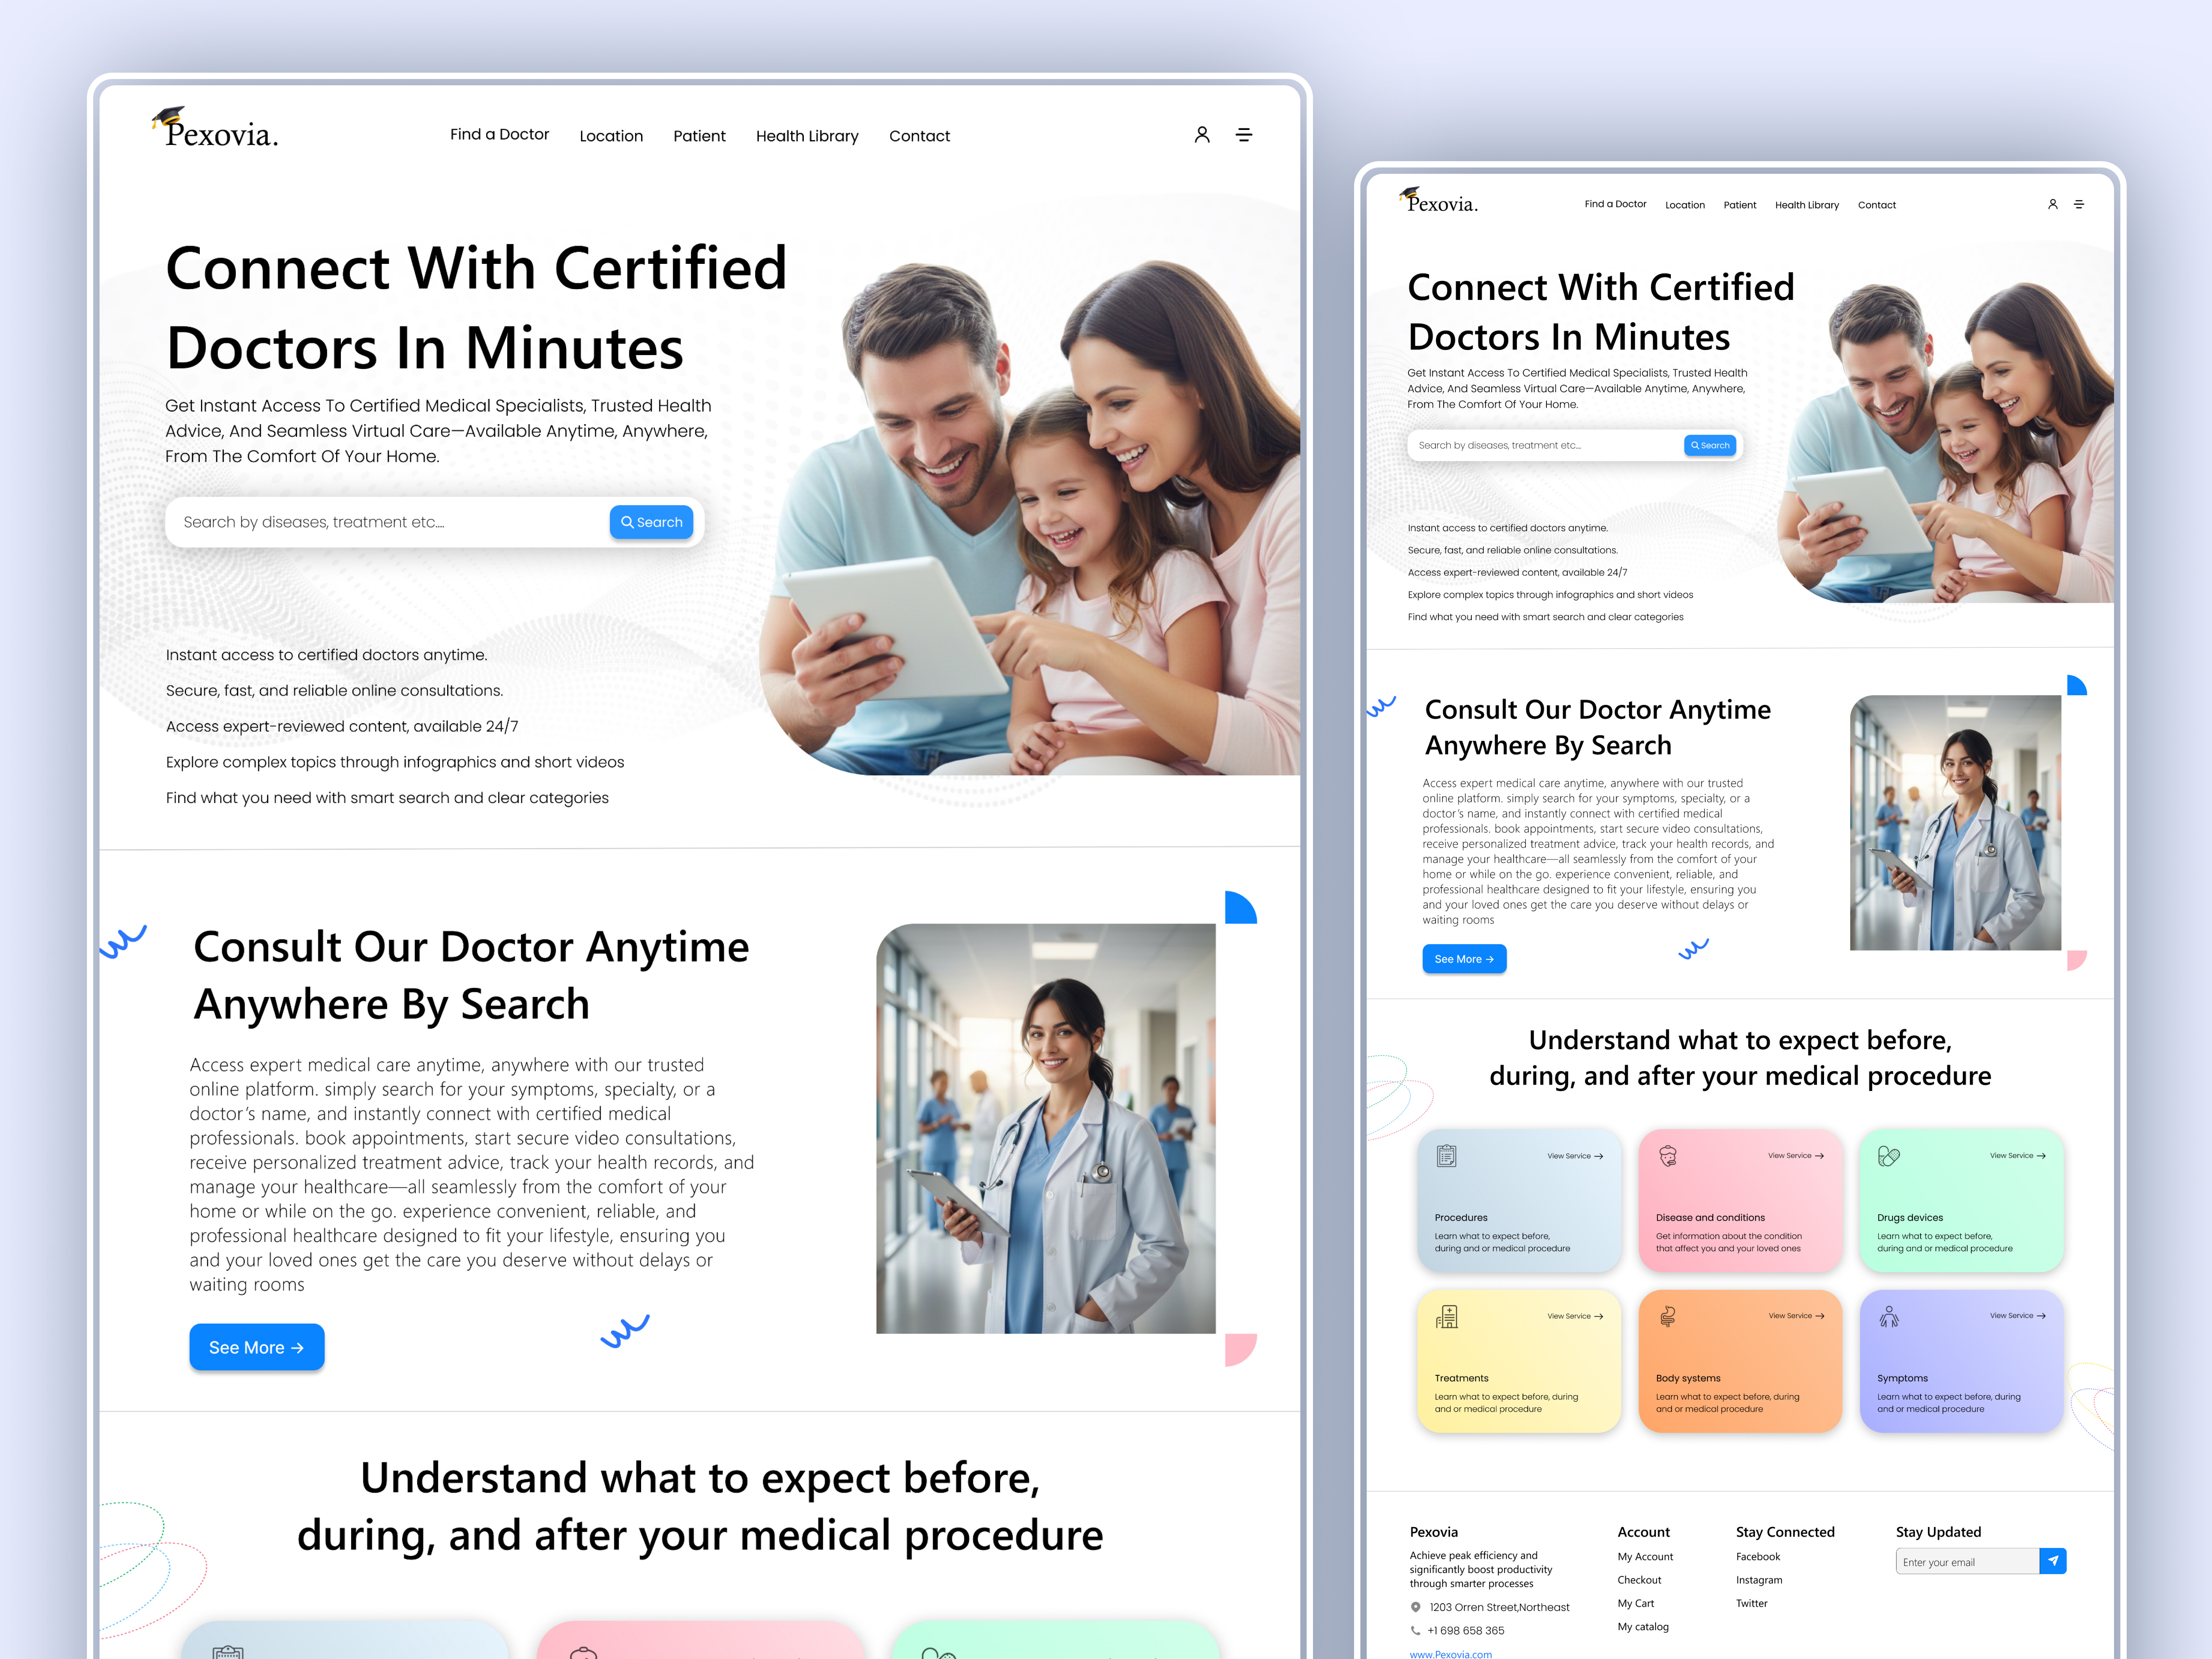Image resolution: width=2212 pixels, height=1659 pixels.
Task: Open Health Library in the larger page navigation
Action: tap(806, 136)
